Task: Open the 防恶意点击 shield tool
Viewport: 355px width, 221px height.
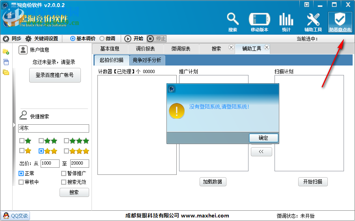Action: pyautogui.click(x=340, y=22)
